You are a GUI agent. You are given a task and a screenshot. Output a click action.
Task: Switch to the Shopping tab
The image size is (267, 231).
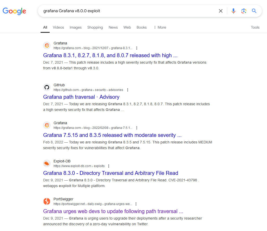95,27
